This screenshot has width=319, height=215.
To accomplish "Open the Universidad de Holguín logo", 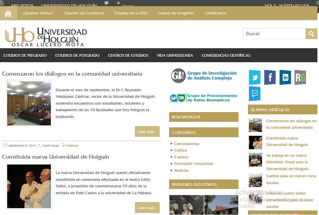I will 46,37.
